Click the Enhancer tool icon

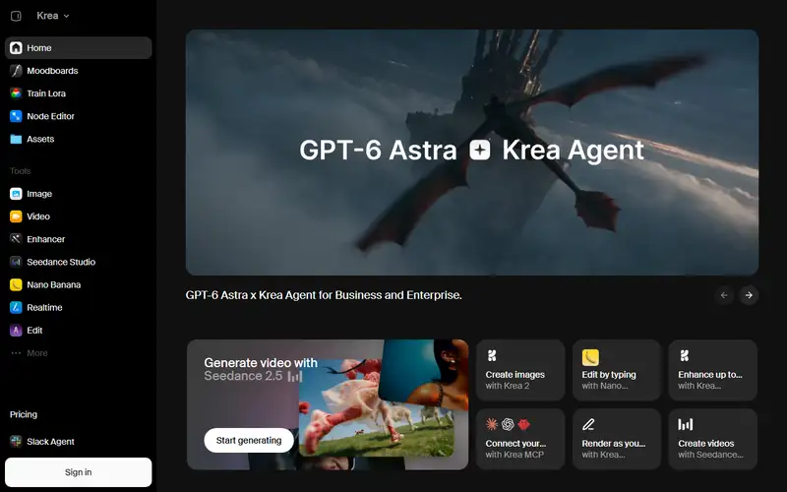tap(16, 239)
